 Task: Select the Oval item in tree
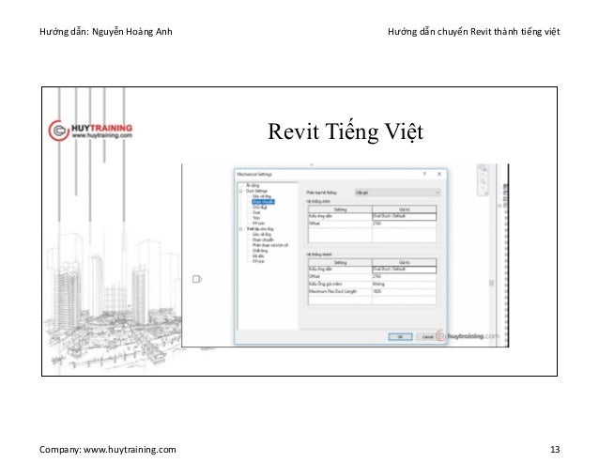[256, 212]
